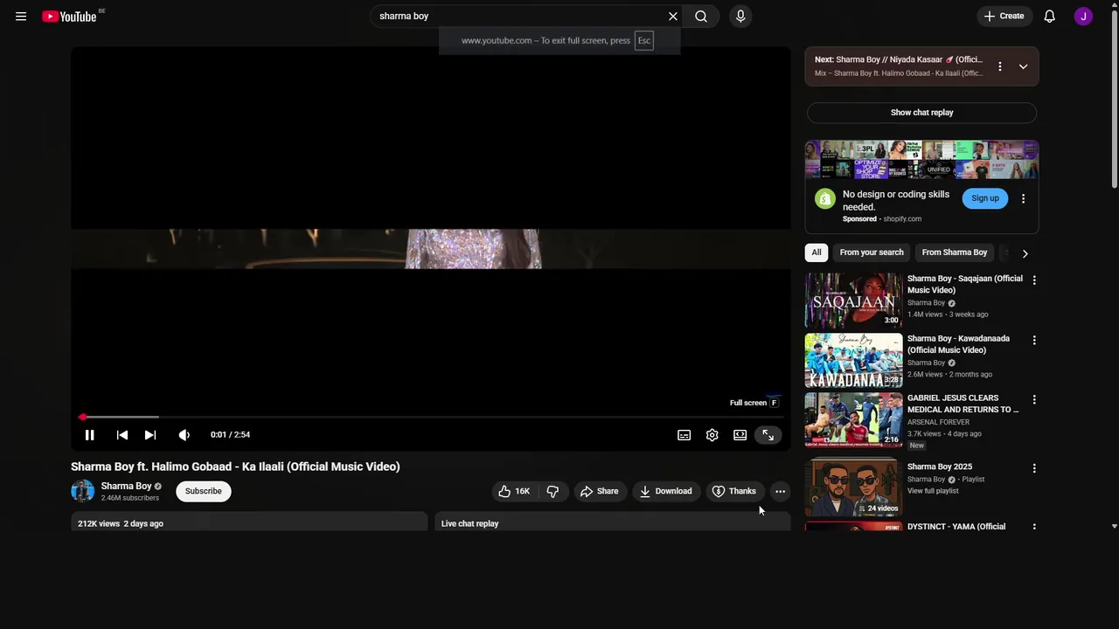This screenshot has width=1119, height=629.
Task: Open Sharma Boy channel avatar
Action: click(83, 491)
